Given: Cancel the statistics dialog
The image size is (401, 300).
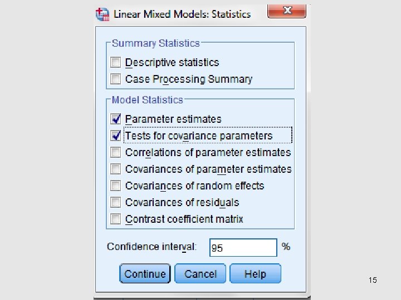Looking at the screenshot, I should [200, 274].
